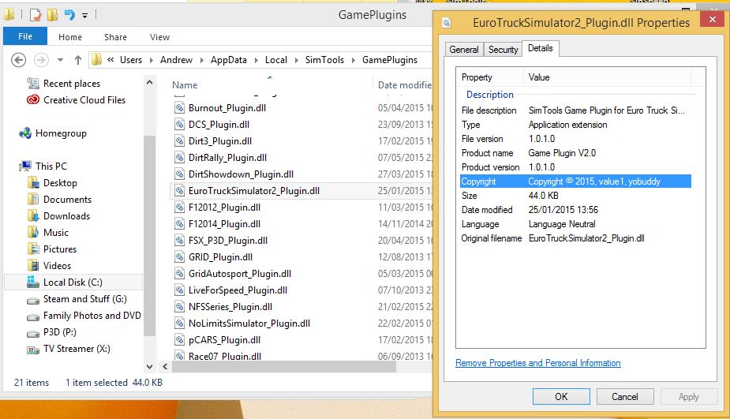This screenshot has width=730, height=419.
Task: Select the F12014_Plugin.dll file
Action: click(x=224, y=224)
